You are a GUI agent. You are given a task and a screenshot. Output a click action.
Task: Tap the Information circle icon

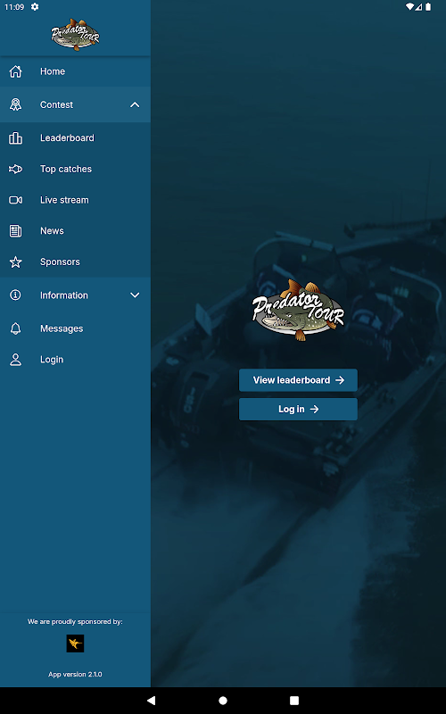pyautogui.click(x=15, y=295)
